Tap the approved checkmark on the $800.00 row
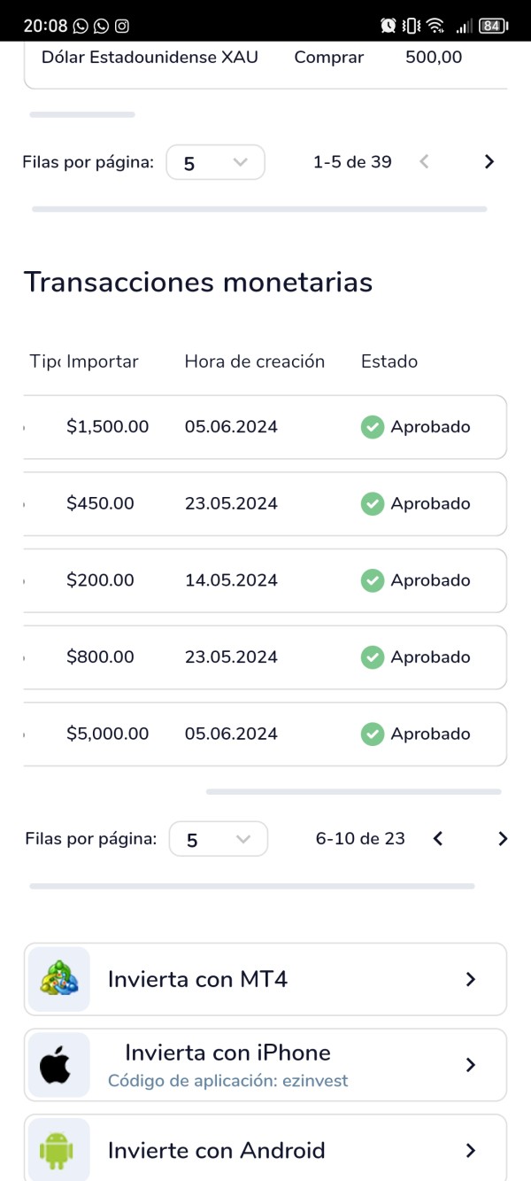Viewport: 531px width, 1181px height. click(373, 657)
